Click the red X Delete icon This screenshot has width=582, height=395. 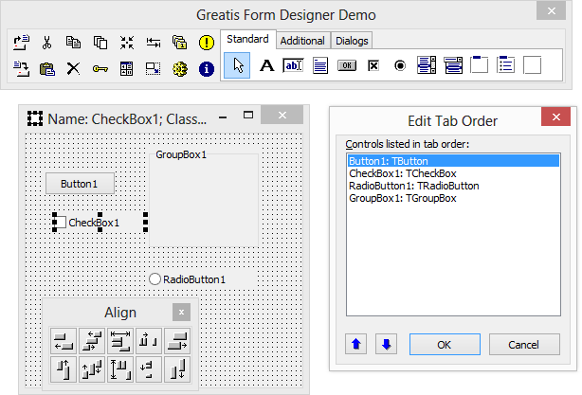(x=73, y=68)
